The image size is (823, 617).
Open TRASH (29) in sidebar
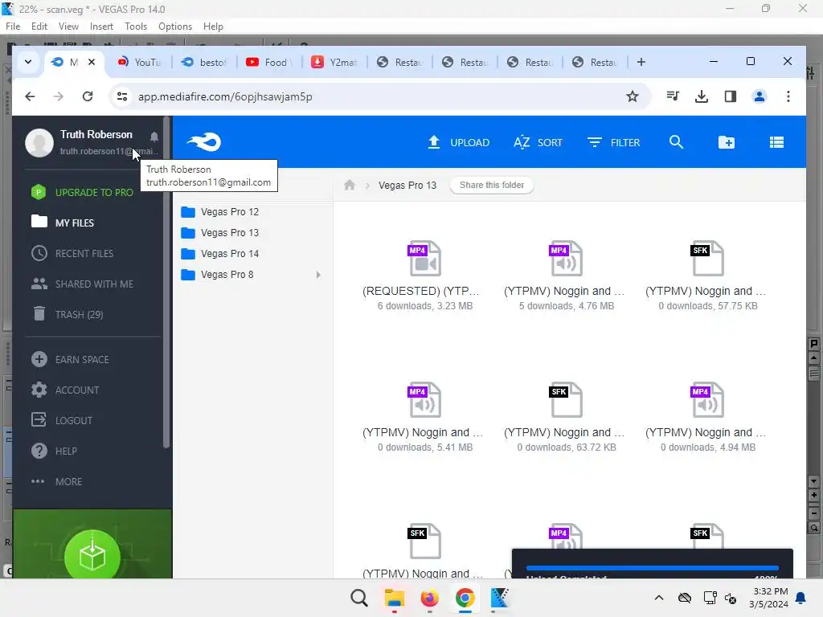[68, 314]
